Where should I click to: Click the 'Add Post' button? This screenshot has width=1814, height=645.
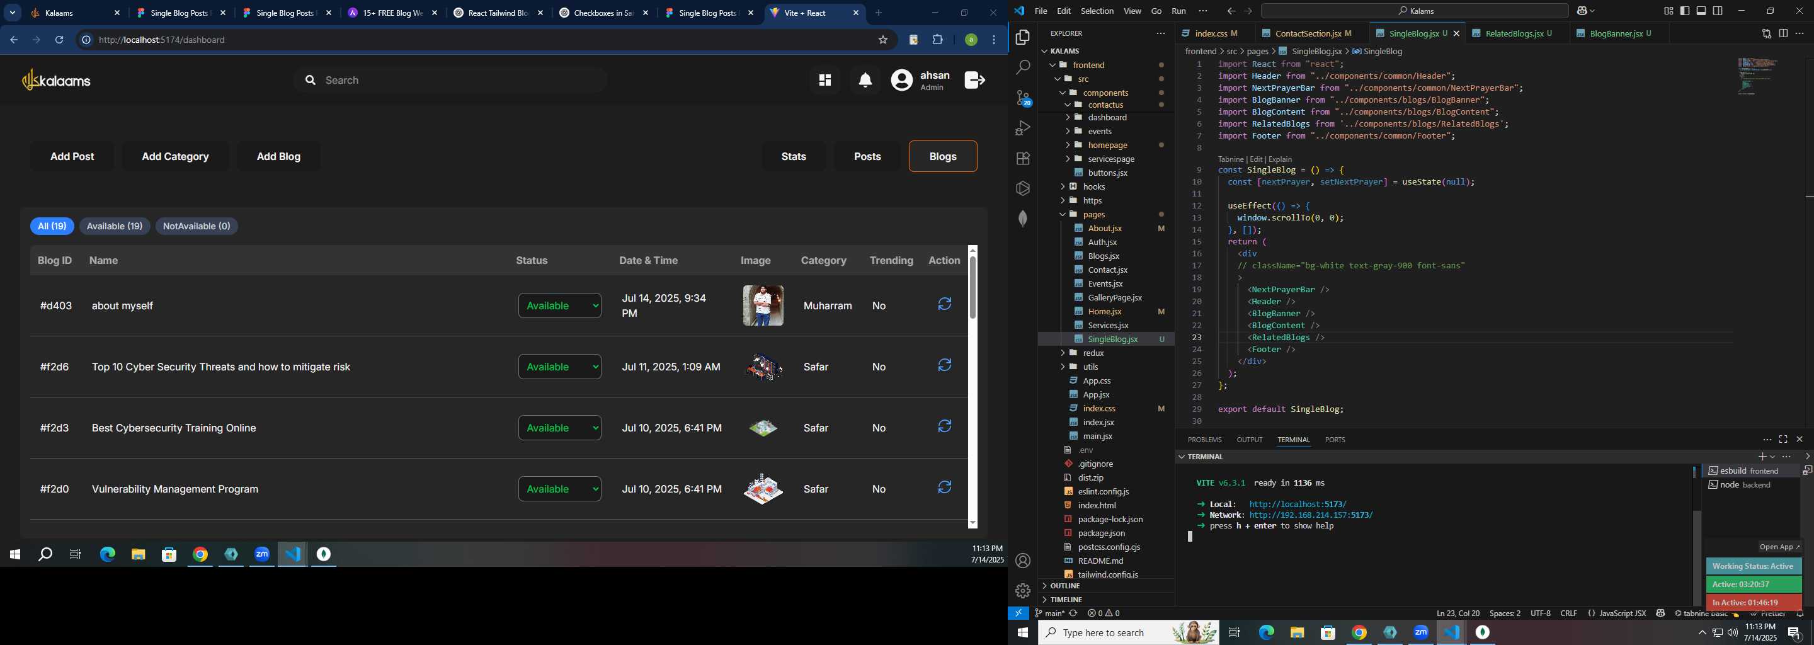pos(72,156)
